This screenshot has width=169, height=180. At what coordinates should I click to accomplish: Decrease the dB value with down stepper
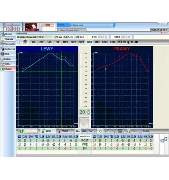89,114
